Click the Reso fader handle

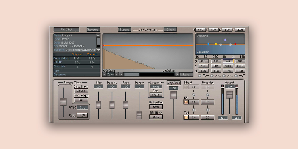coord(125,105)
